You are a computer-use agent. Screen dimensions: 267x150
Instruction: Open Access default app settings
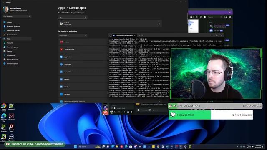point(83,42)
